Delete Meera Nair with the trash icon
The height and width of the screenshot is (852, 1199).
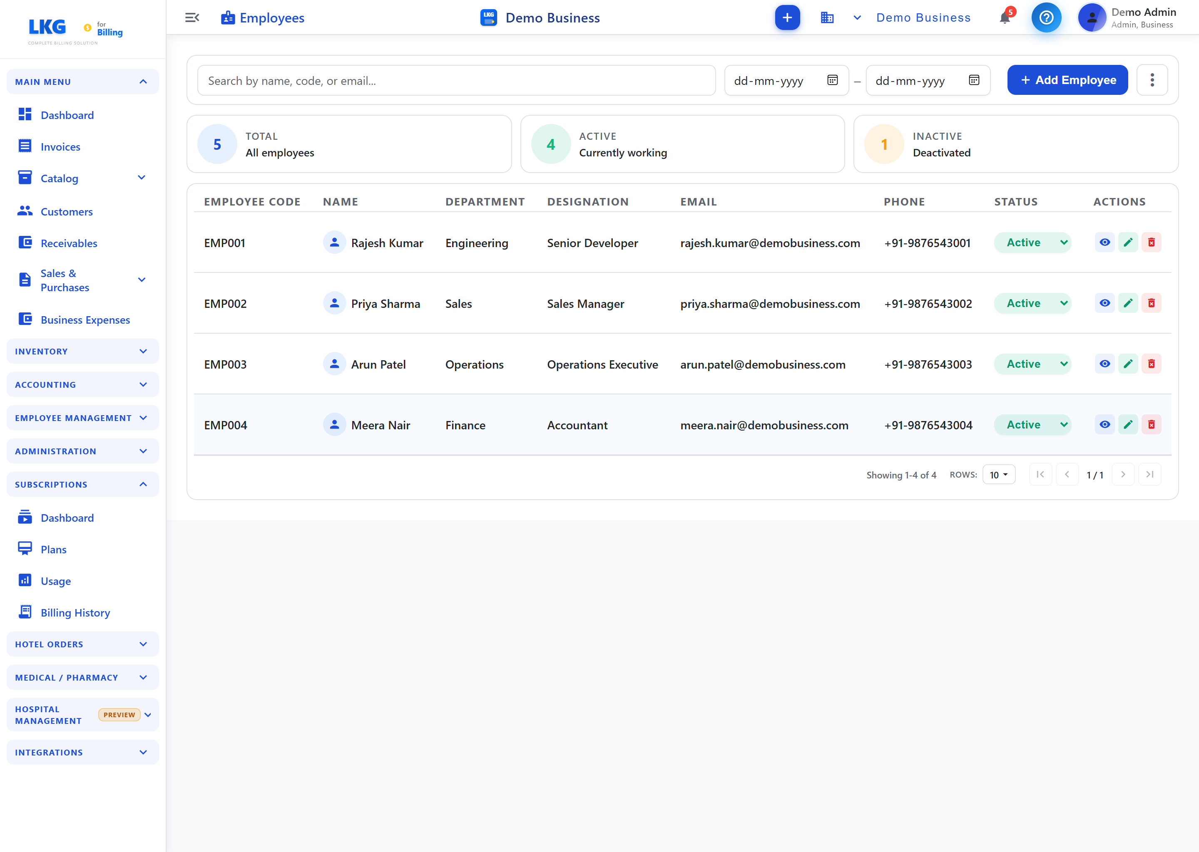tap(1151, 424)
